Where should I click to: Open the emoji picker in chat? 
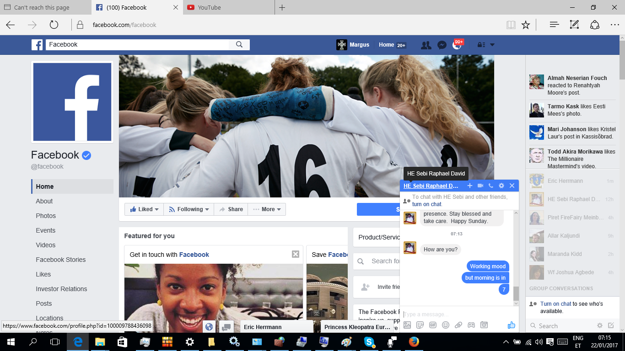click(x=446, y=325)
